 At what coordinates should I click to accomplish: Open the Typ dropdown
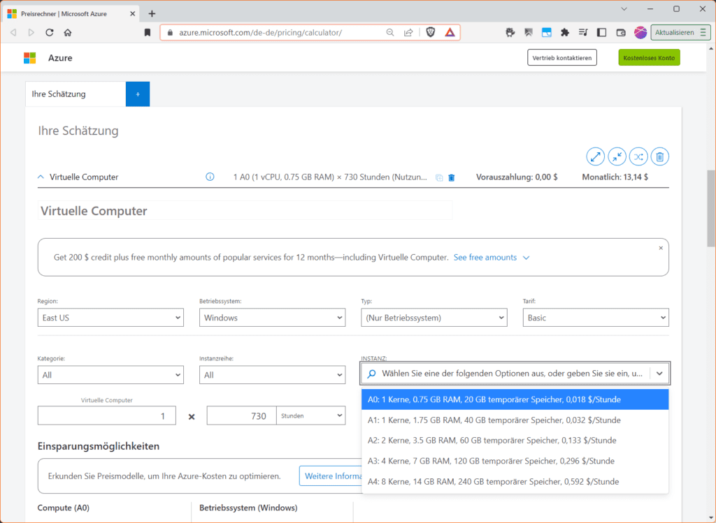[434, 318]
